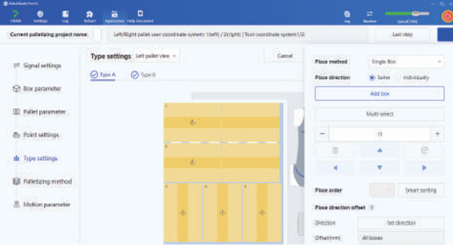Click the Robot icon in top toolbar
This screenshot has width=453, height=245.
[x=89, y=16]
